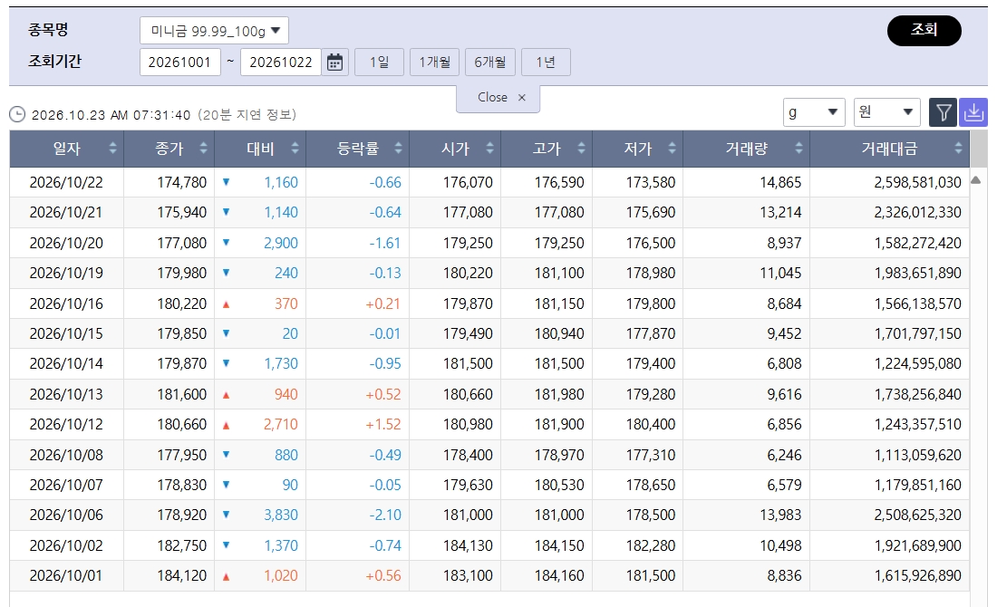
Task: Click the download data icon
Action: (973, 112)
